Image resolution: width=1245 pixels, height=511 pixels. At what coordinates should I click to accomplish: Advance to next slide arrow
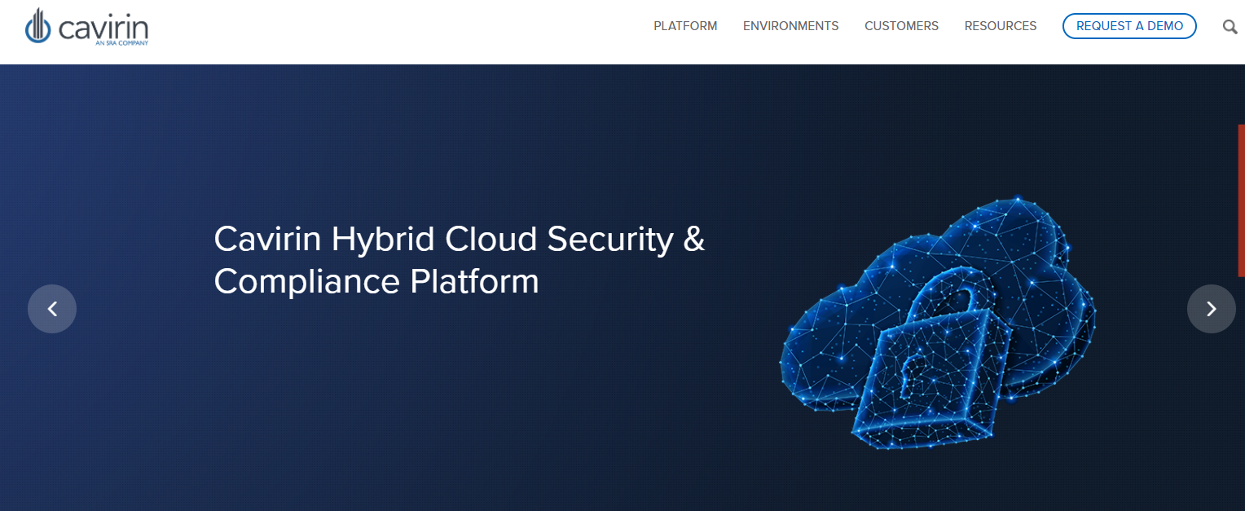(1211, 309)
